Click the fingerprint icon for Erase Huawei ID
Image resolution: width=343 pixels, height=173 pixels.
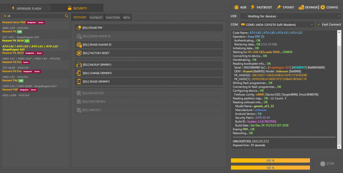coord(79,45)
